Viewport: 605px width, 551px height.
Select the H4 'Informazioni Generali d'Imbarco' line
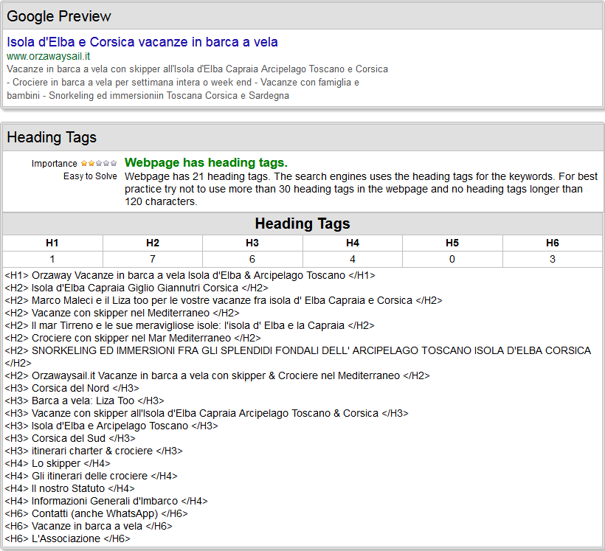coord(106,501)
